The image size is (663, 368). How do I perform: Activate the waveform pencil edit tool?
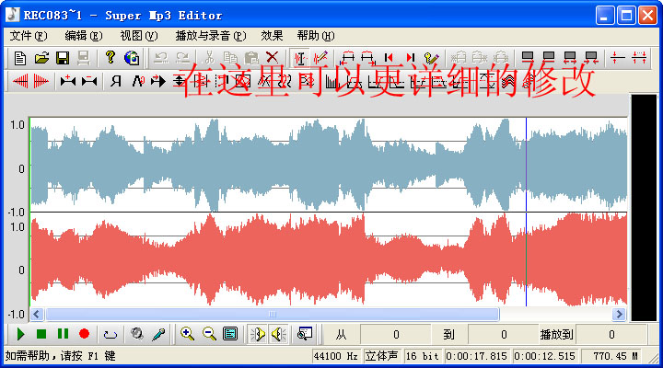tap(321, 57)
